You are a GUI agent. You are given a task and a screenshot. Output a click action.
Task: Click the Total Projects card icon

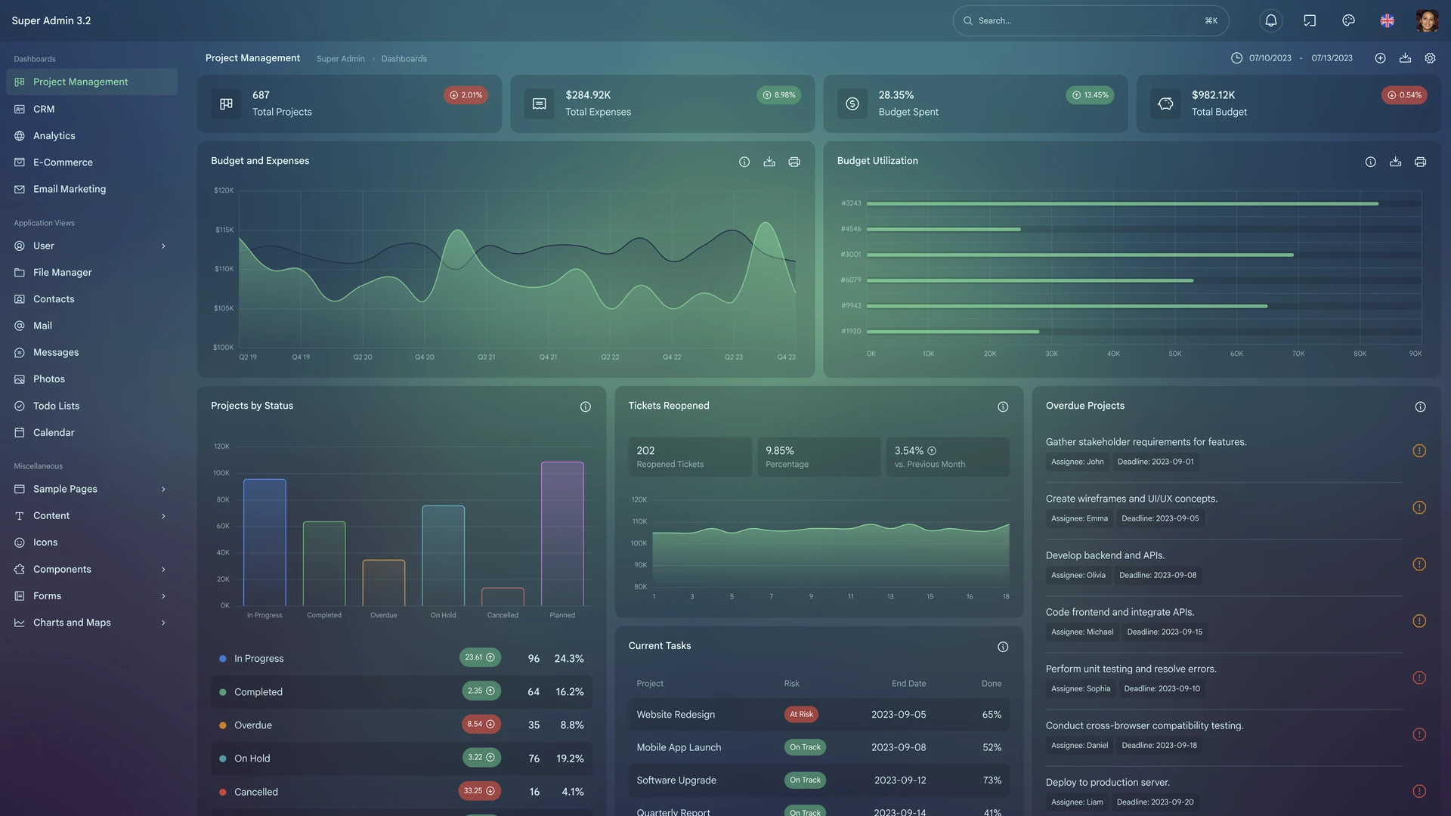[x=226, y=104]
